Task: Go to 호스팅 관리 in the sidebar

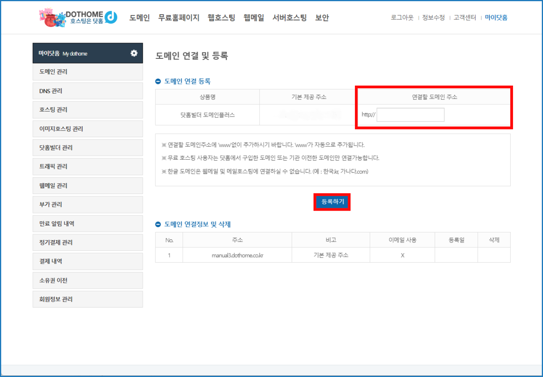Action: [88, 110]
